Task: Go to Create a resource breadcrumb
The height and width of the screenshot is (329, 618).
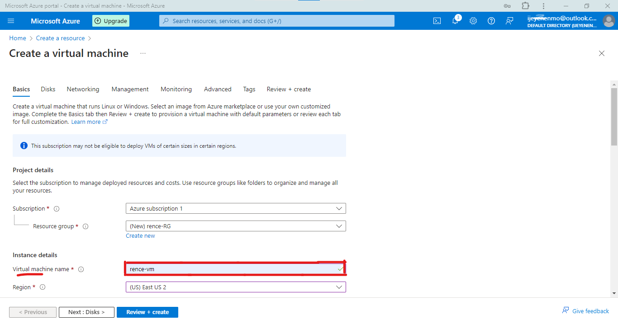Action: coord(61,38)
